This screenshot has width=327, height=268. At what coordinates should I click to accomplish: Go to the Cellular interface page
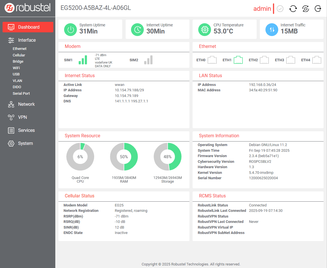(19, 55)
